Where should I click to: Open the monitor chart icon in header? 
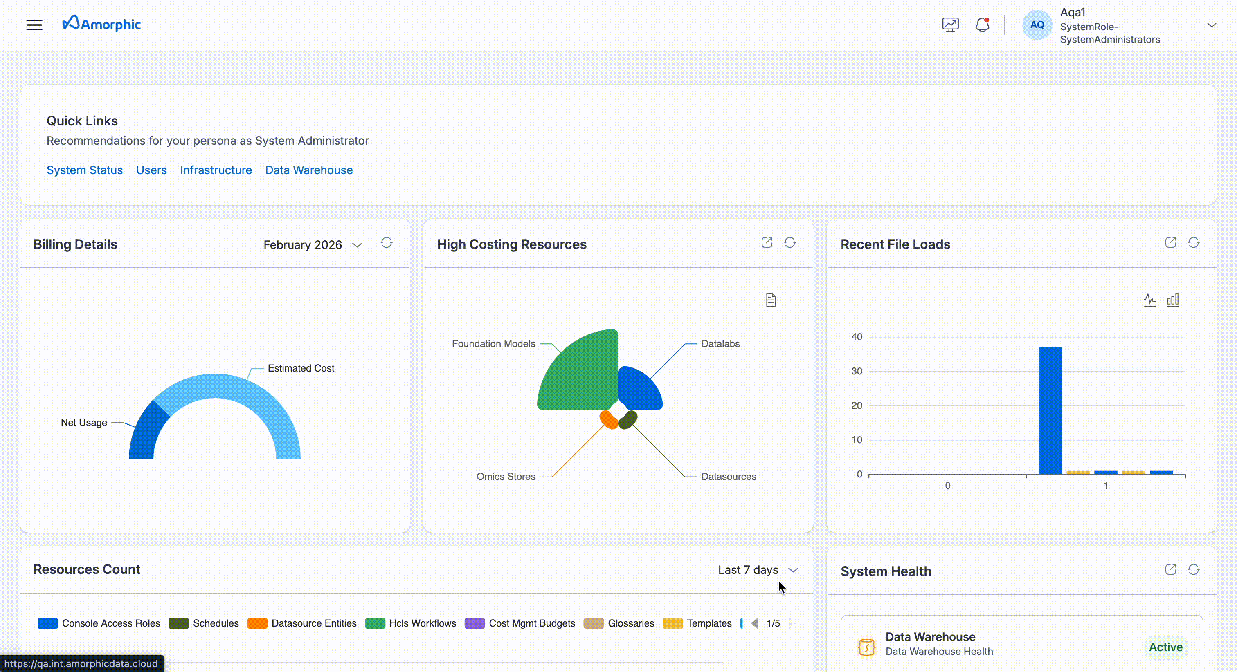coord(950,25)
